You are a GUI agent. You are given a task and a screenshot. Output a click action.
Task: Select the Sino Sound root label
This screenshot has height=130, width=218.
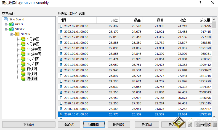pos(17,19)
